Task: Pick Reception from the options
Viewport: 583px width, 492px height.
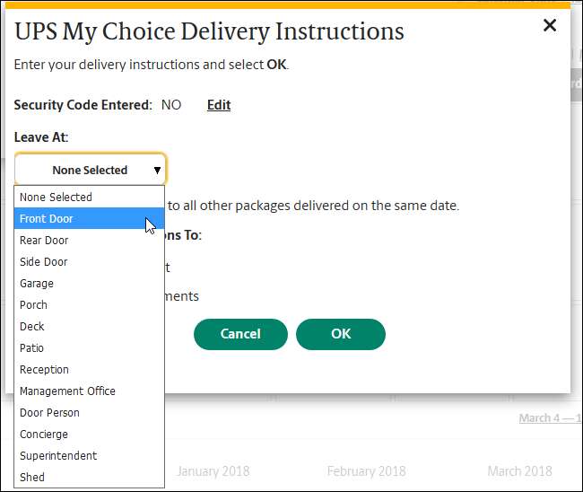Action: 45,369
